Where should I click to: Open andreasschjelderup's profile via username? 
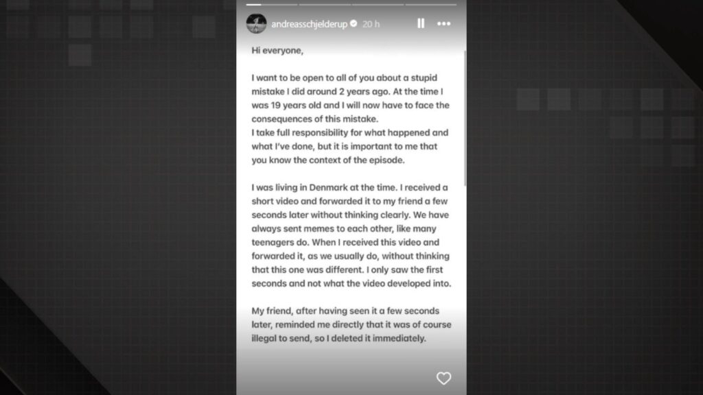point(309,23)
